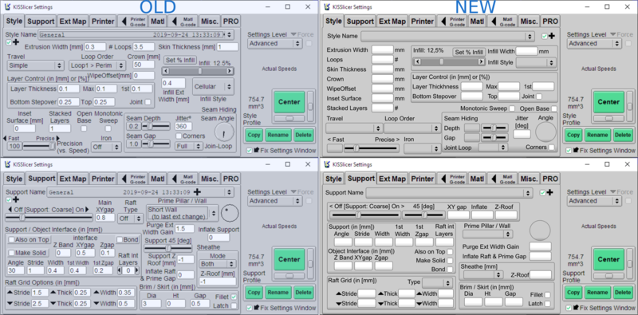638x315 pixels.
Task: Open Printer G-code tab in NEW Style window
Action: [452, 22]
